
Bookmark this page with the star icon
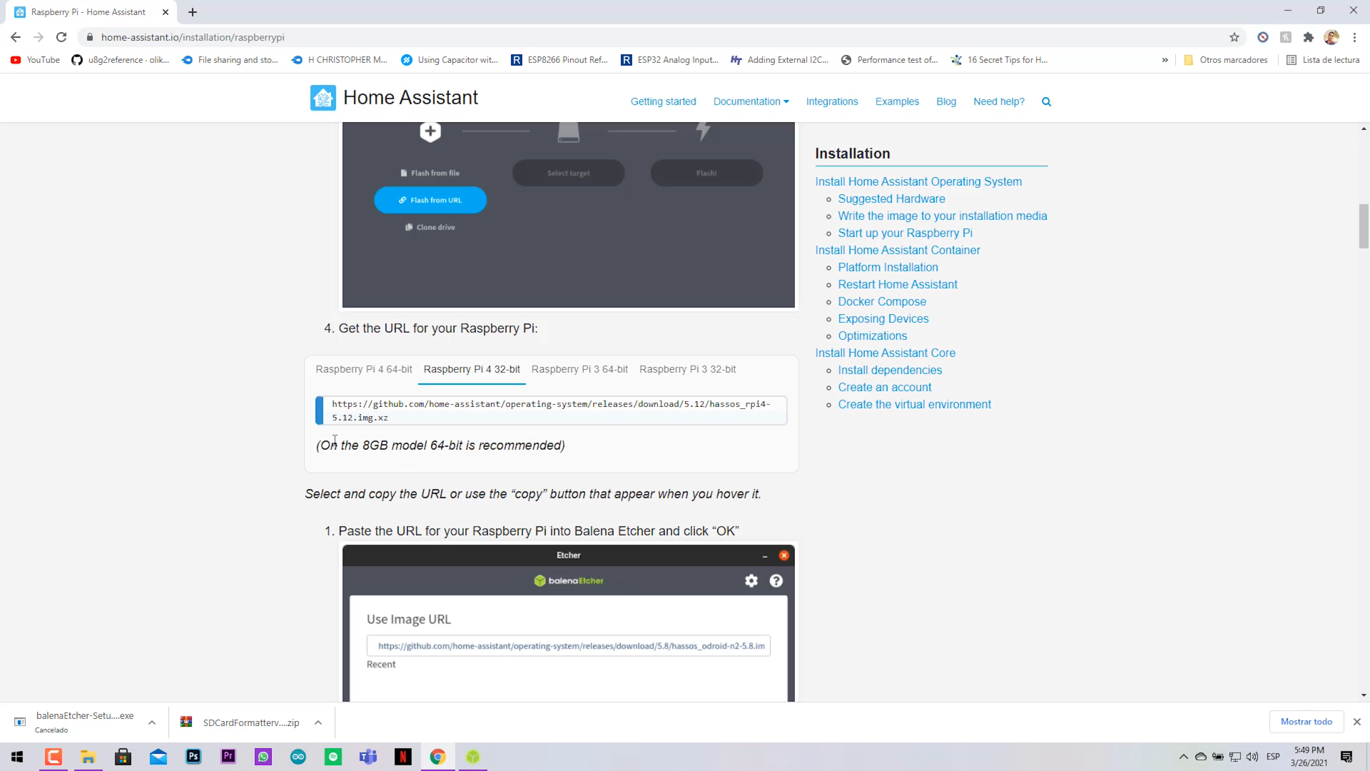(1234, 37)
